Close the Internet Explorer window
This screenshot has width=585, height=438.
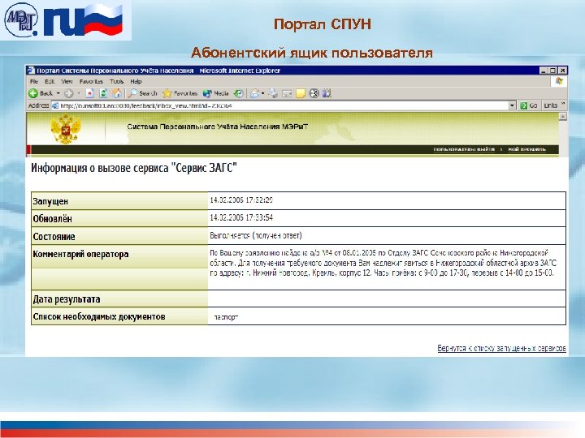(x=562, y=71)
